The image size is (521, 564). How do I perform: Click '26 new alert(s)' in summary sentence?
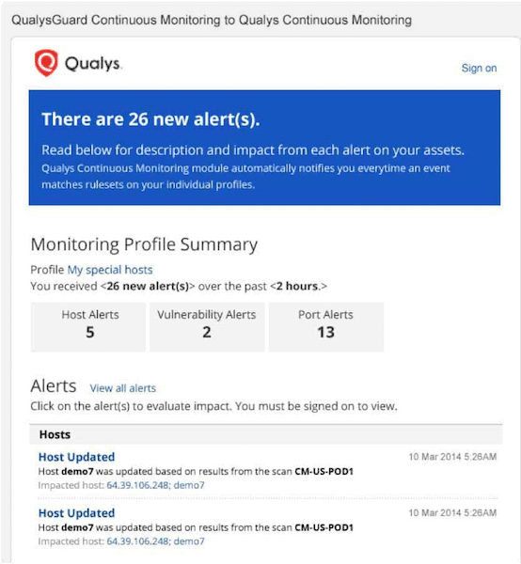click(148, 287)
